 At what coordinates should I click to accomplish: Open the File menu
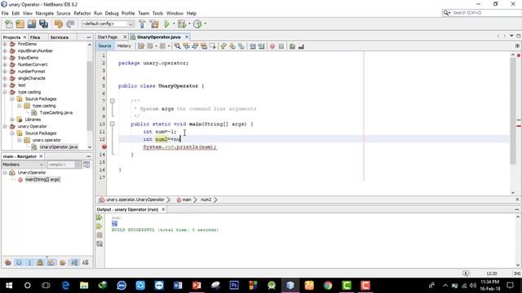coord(5,13)
